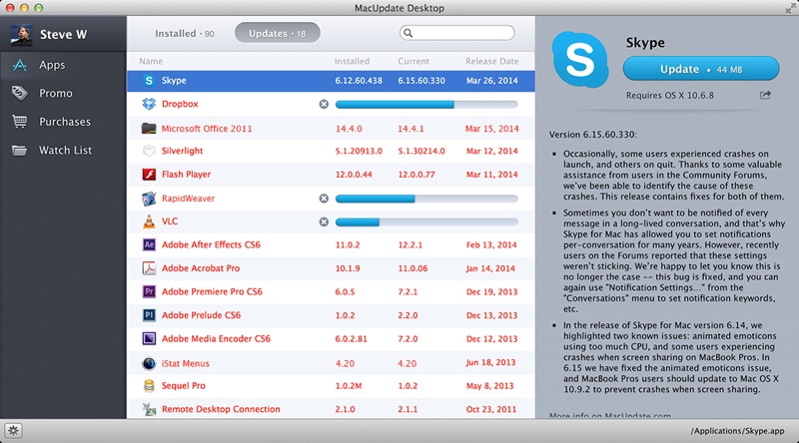Image resolution: width=799 pixels, height=443 pixels.
Task: Select the Skype row
Action: (331, 81)
